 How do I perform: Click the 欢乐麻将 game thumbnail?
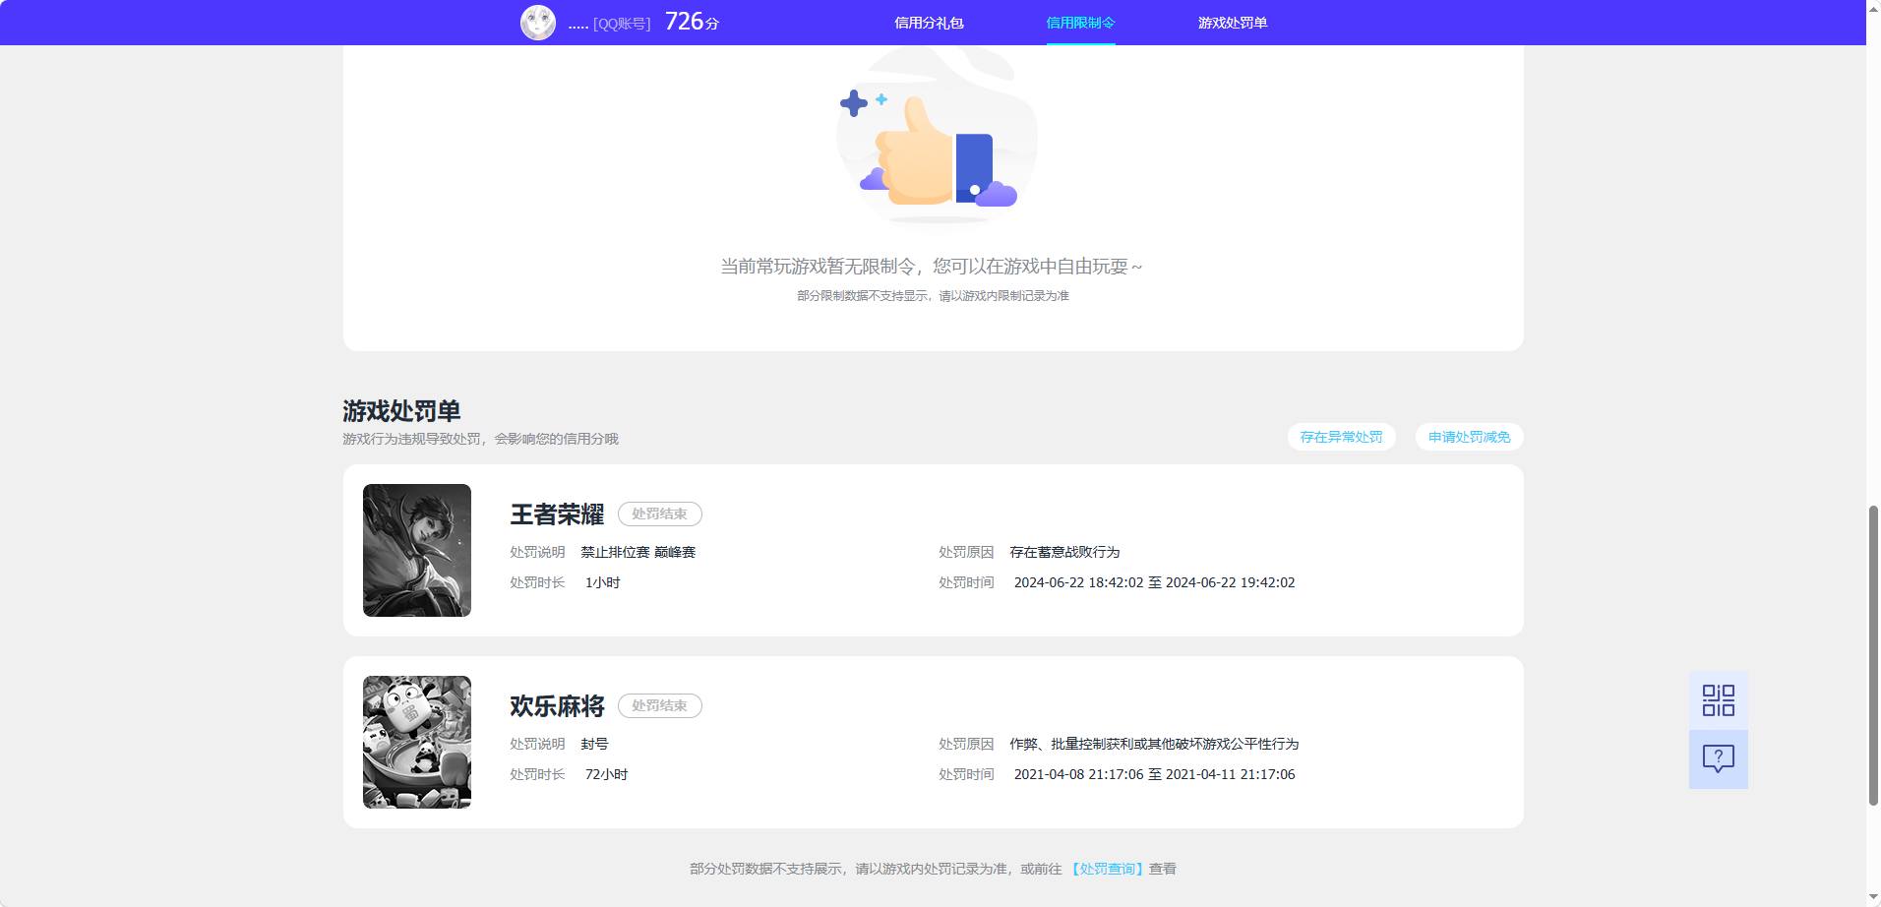417,742
